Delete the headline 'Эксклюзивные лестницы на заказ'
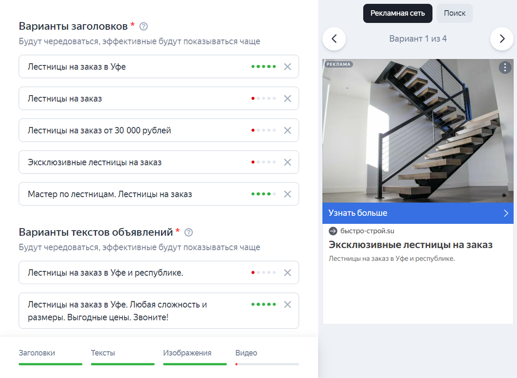This screenshot has width=517, height=378. tap(287, 162)
